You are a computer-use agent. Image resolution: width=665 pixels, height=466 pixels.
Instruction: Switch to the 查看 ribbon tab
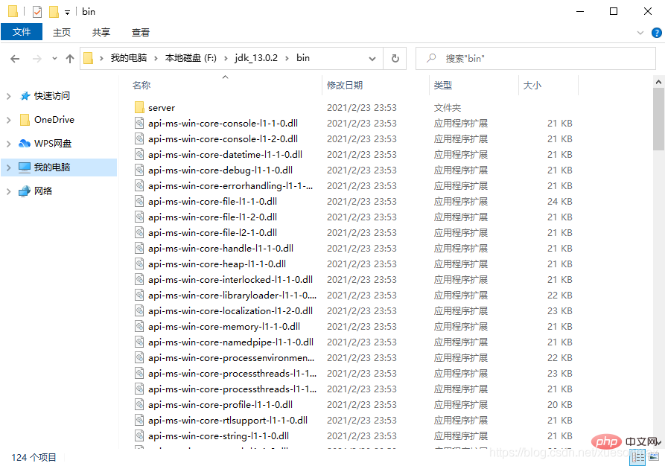pos(141,32)
